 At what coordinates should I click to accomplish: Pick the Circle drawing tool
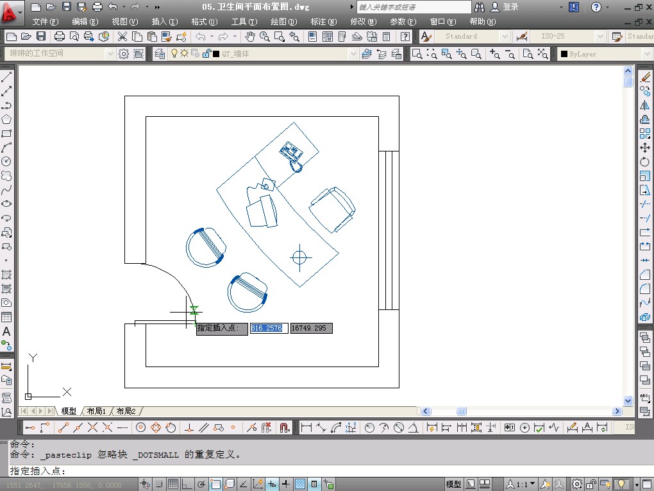[6, 161]
